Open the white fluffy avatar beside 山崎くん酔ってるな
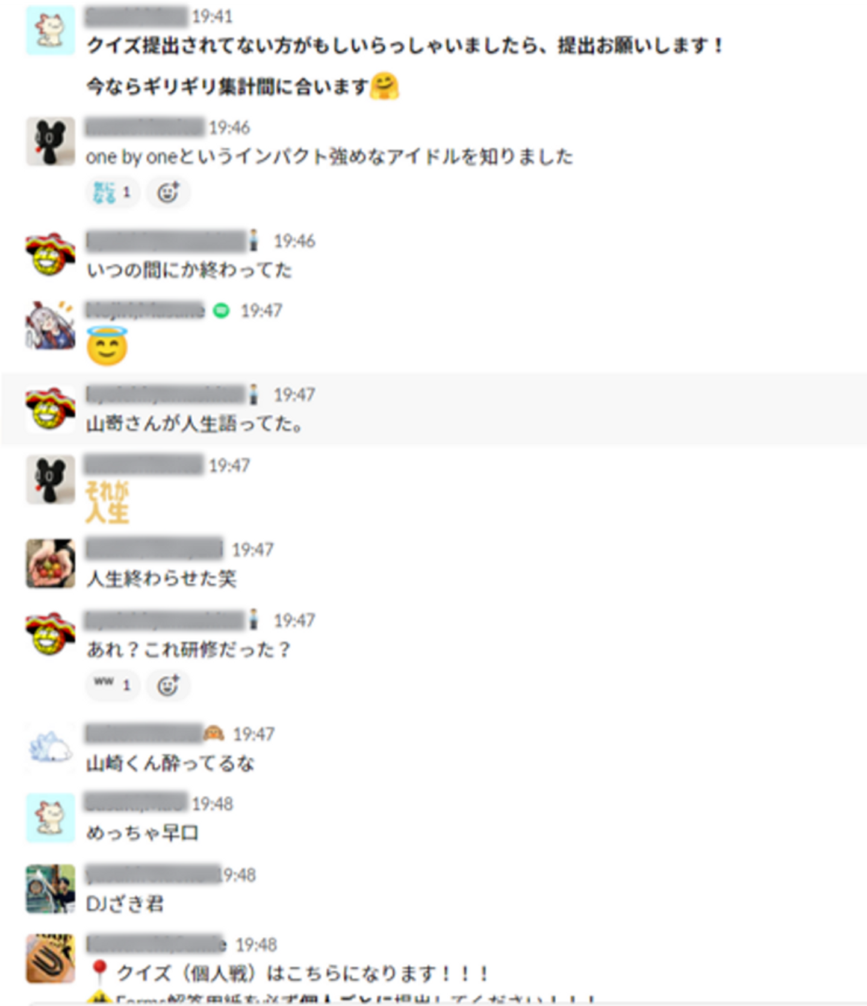 point(51,748)
